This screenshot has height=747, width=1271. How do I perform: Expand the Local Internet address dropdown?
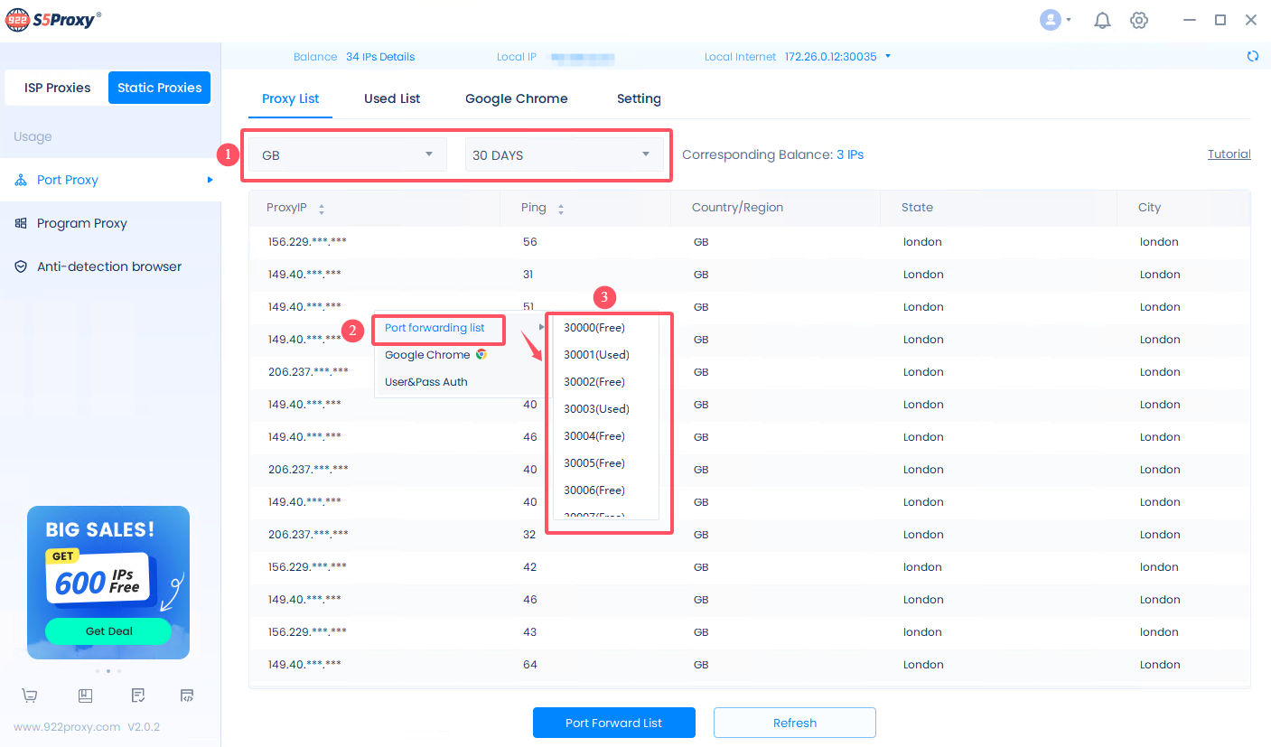[x=888, y=56]
